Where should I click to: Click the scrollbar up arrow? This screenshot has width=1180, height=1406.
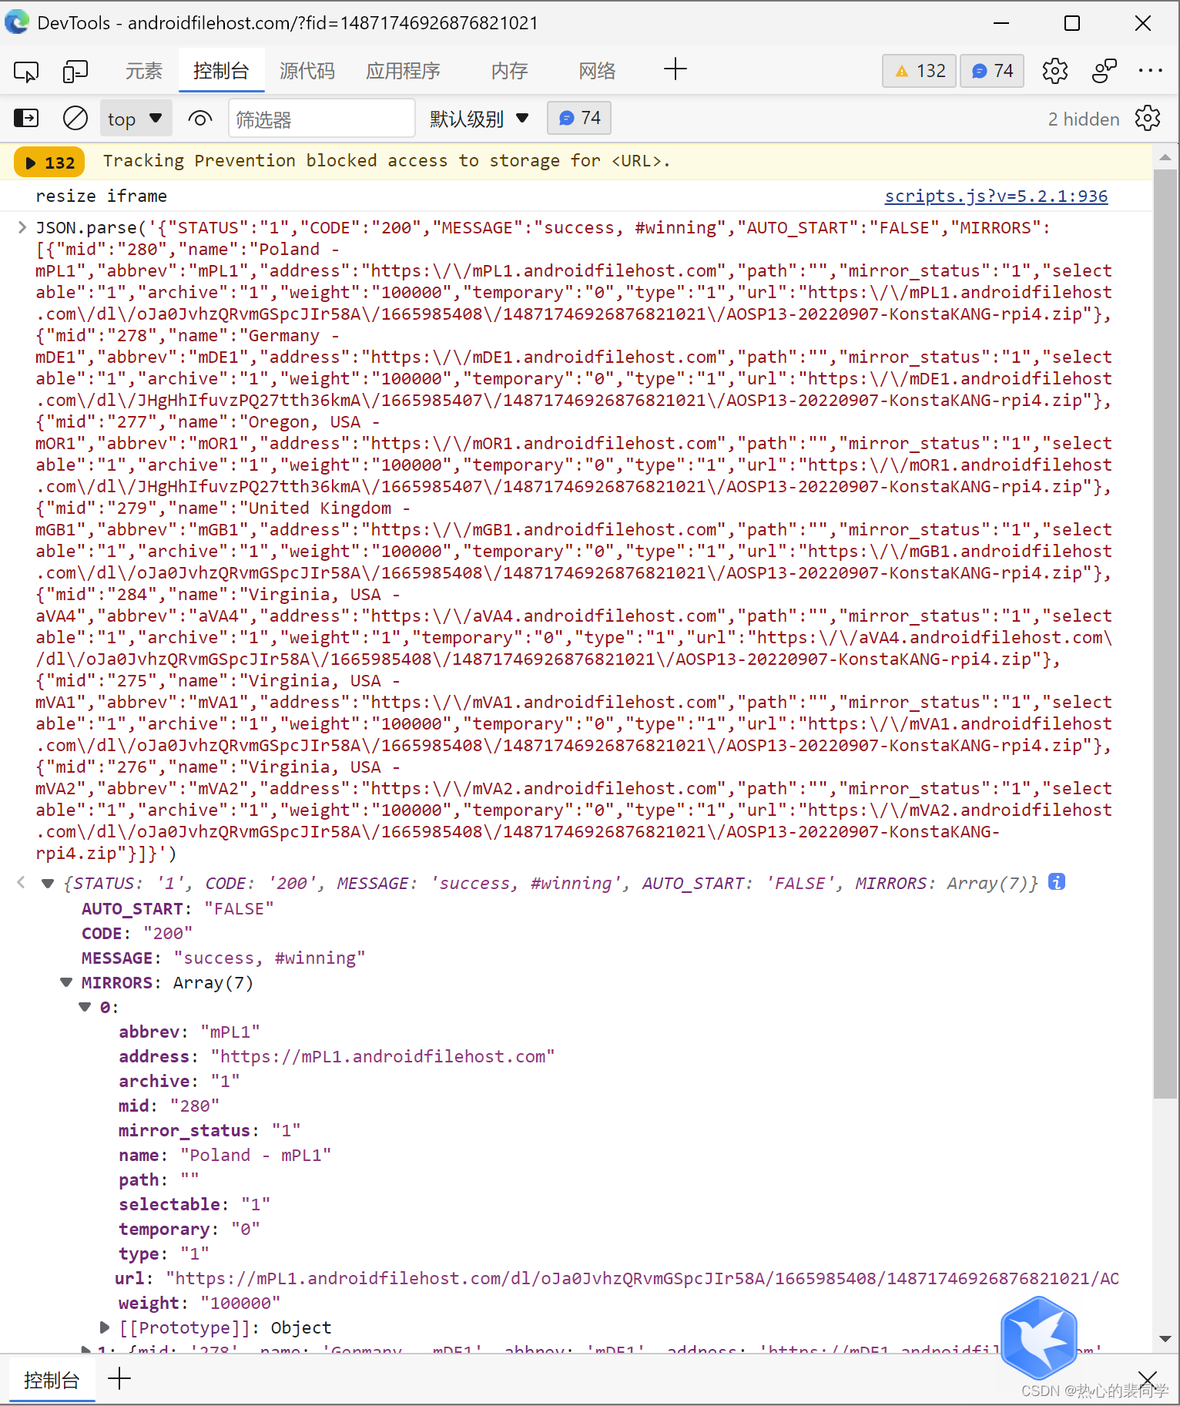pyautogui.click(x=1165, y=157)
